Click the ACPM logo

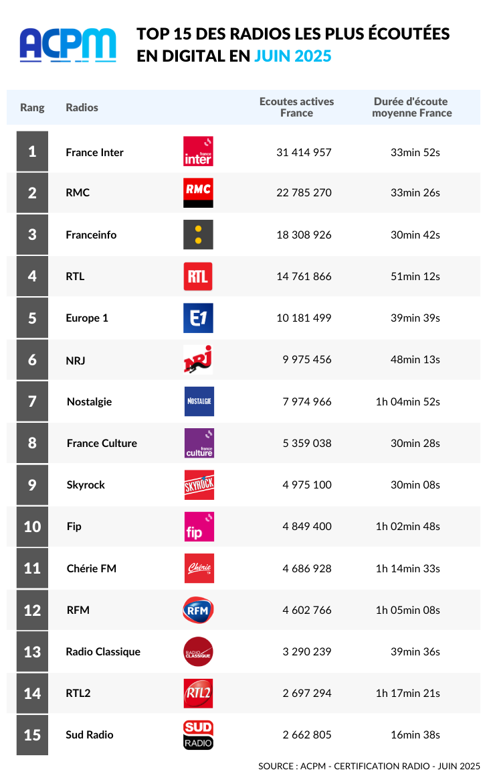pos(68,44)
